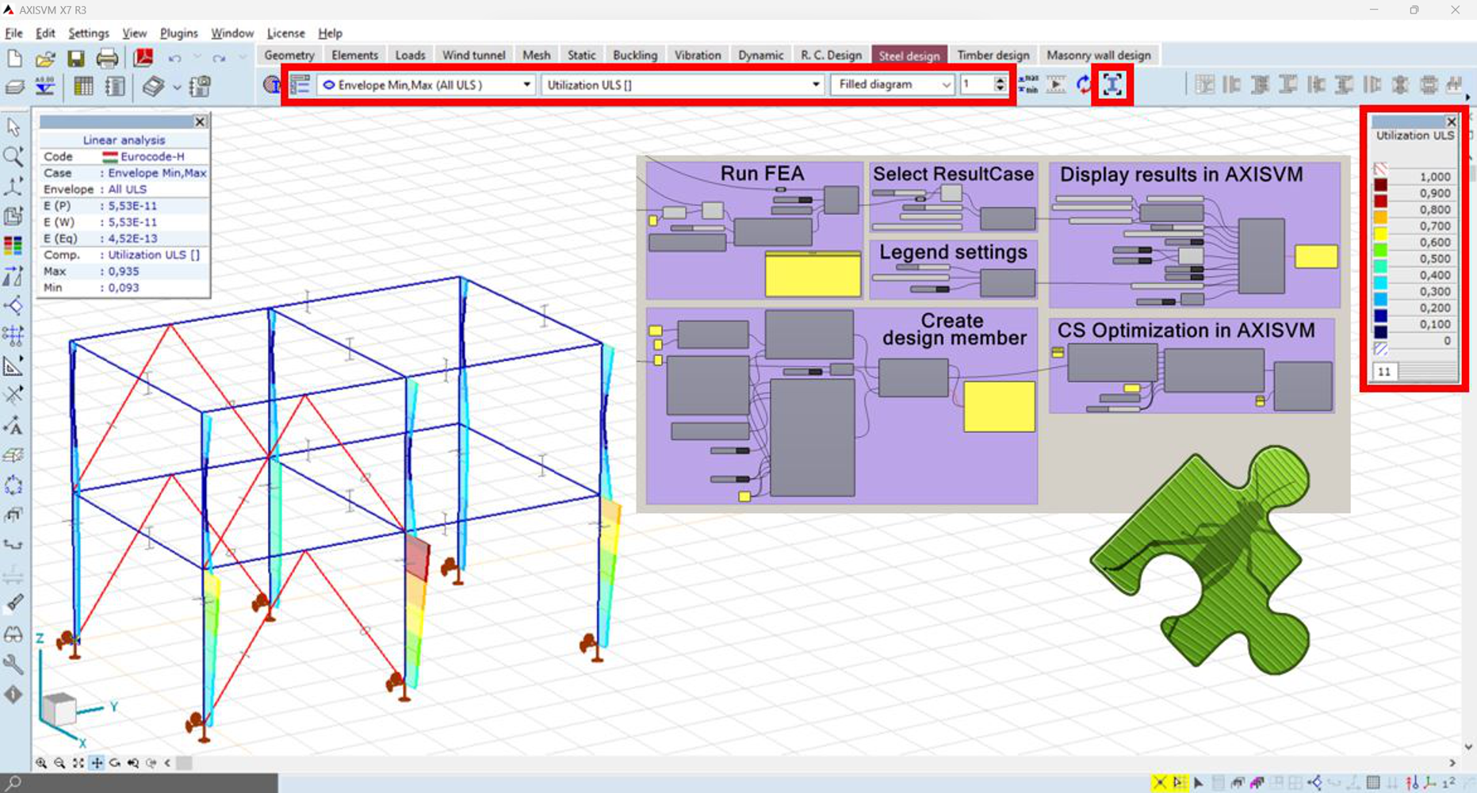Screen dimensions: 1477x793
Task: Click the animation play icon in toolbar
Action: (x=1056, y=85)
